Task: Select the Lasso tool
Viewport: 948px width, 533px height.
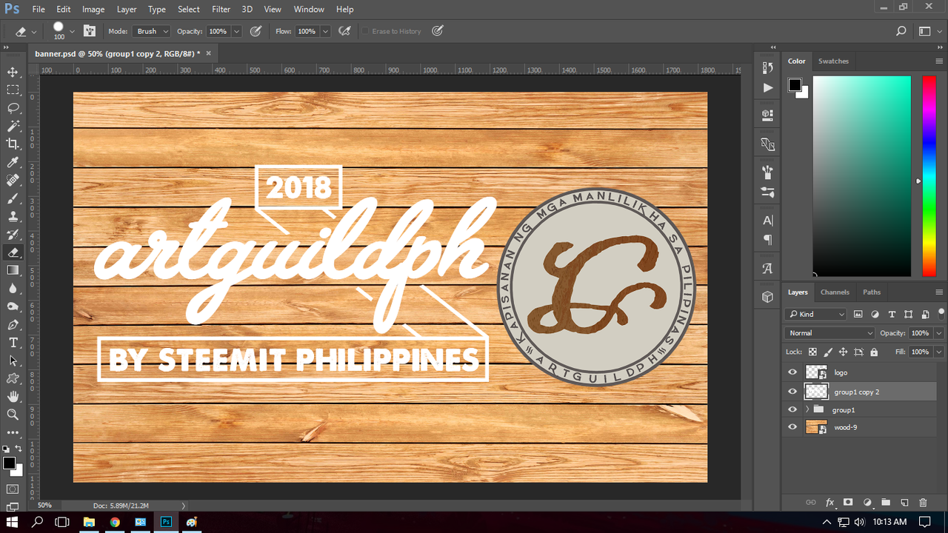Action: pos(13,108)
